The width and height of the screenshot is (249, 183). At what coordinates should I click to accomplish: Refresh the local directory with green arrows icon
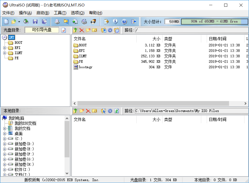117,111
